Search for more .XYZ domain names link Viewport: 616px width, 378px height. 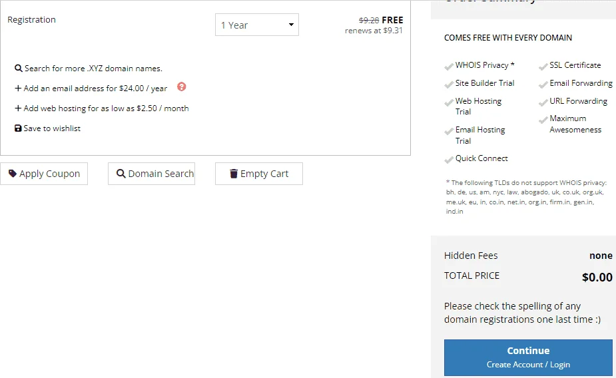pyautogui.click(x=93, y=69)
